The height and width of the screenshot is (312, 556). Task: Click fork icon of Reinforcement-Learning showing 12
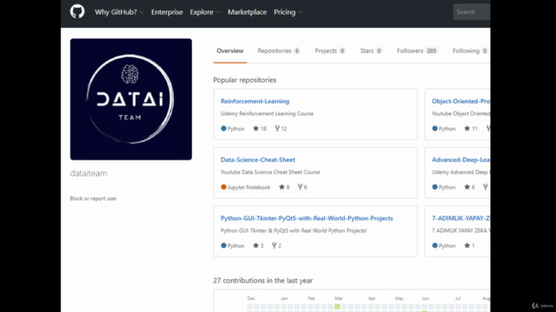277,128
